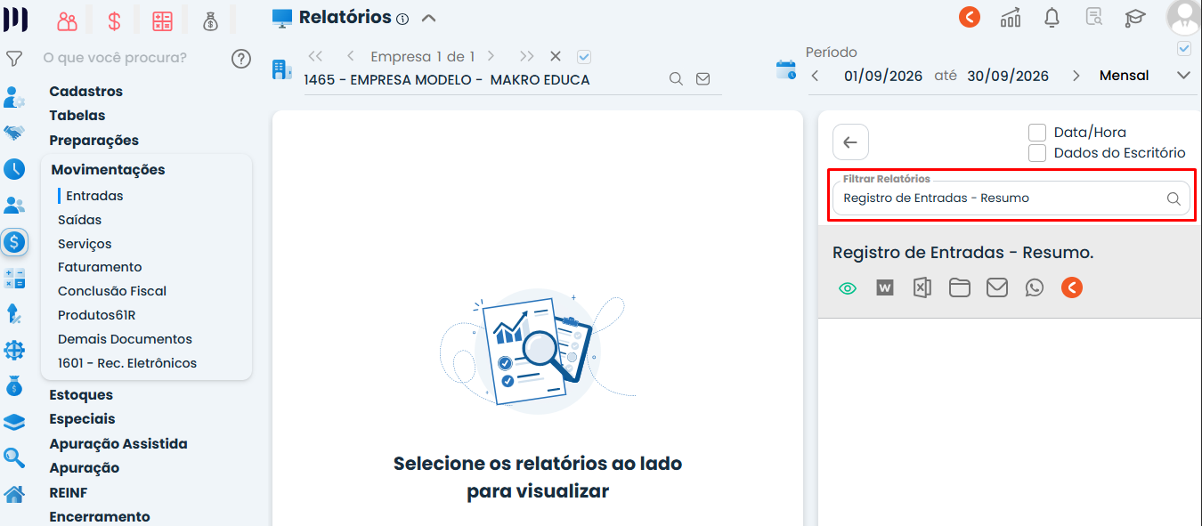Open the gear cog sidebar icon
1202x526 pixels.
click(14, 350)
